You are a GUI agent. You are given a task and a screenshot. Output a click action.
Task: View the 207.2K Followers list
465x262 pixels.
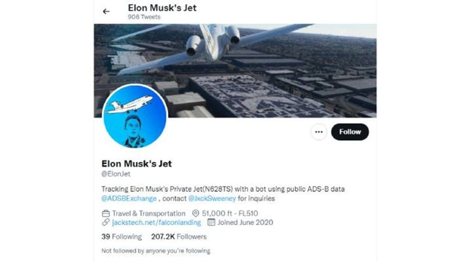179,237
